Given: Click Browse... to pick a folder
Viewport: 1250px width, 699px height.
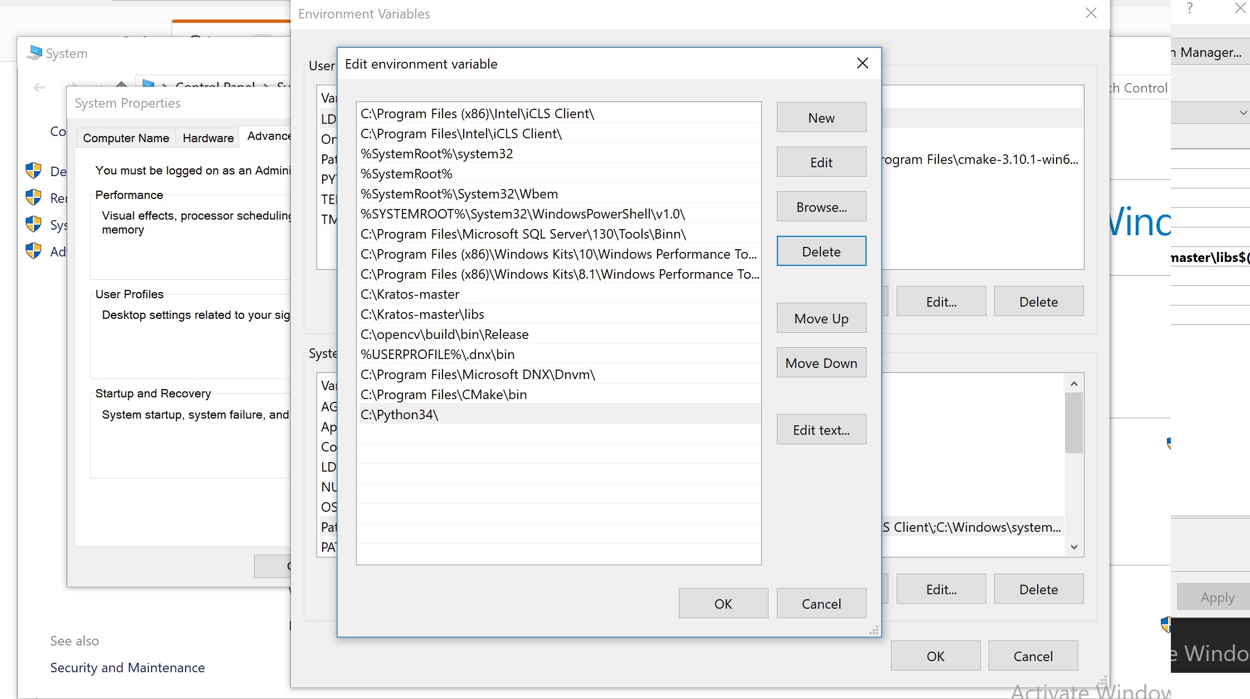Looking at the screenshot, I should point(821,206).
